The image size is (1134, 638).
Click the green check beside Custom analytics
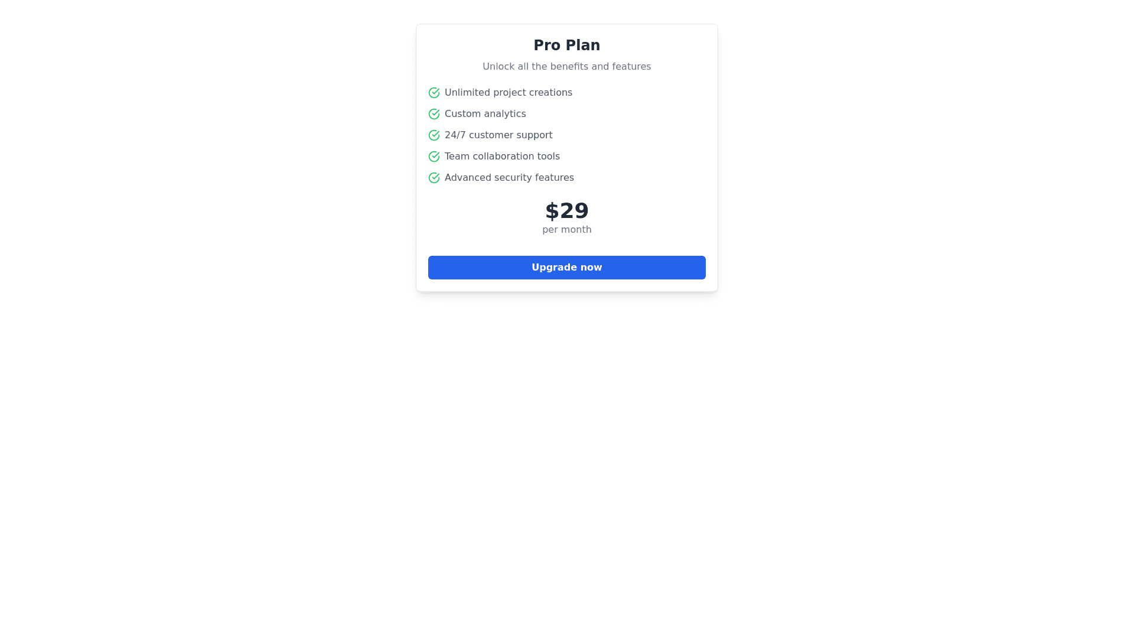point(434,114)
